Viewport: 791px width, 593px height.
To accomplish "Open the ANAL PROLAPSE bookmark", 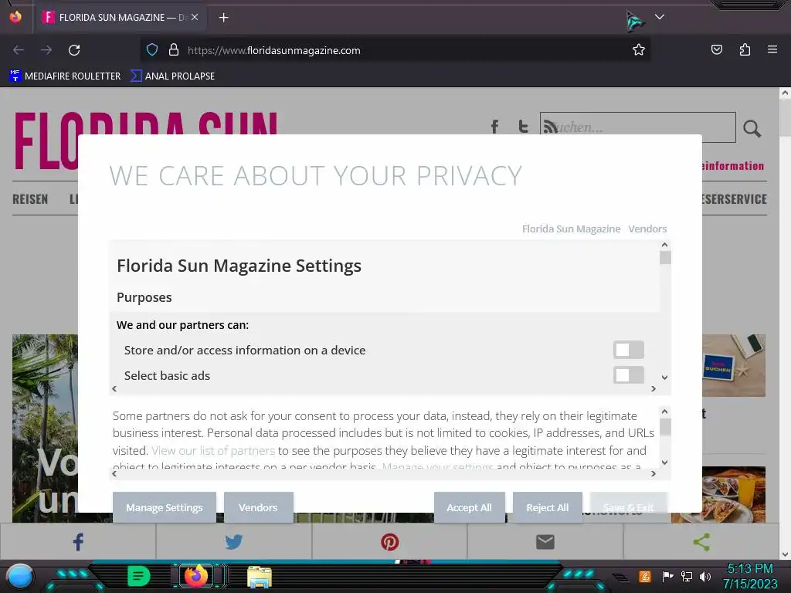I will [x=172, y=76].
